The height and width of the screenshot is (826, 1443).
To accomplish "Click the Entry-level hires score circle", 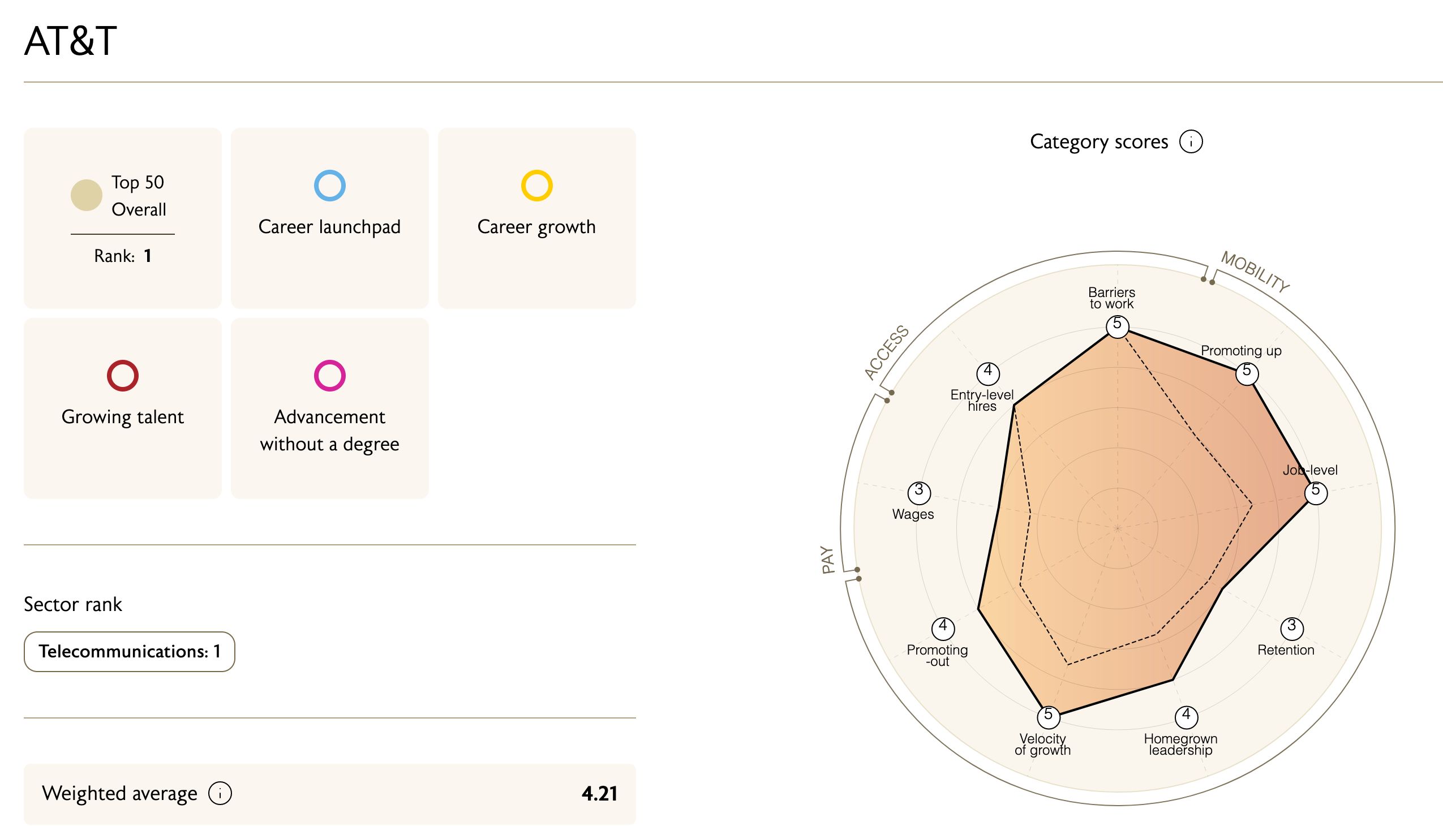I will tap(988, 373).
